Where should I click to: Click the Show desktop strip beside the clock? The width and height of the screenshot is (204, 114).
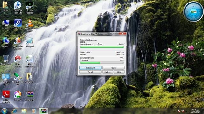(203, 111)
